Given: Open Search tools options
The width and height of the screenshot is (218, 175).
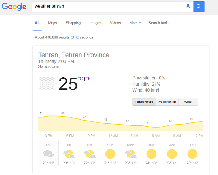Looking at the screenshot, I should click(158, 23).
